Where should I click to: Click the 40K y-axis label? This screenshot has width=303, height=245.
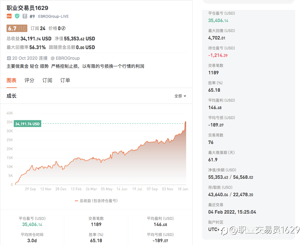point(10,113)
